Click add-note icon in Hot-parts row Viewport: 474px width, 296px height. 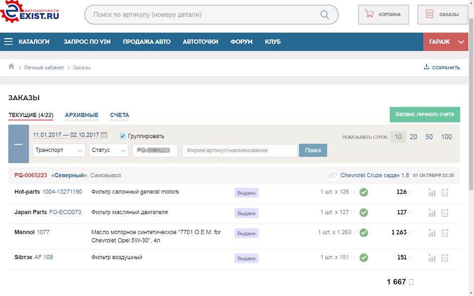coord(445,192)
